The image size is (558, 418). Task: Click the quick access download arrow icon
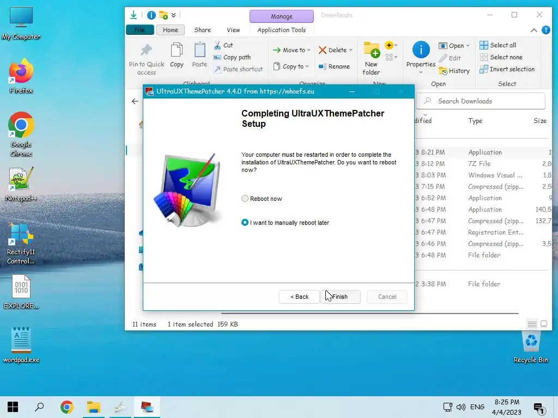[x=134, y=15]
